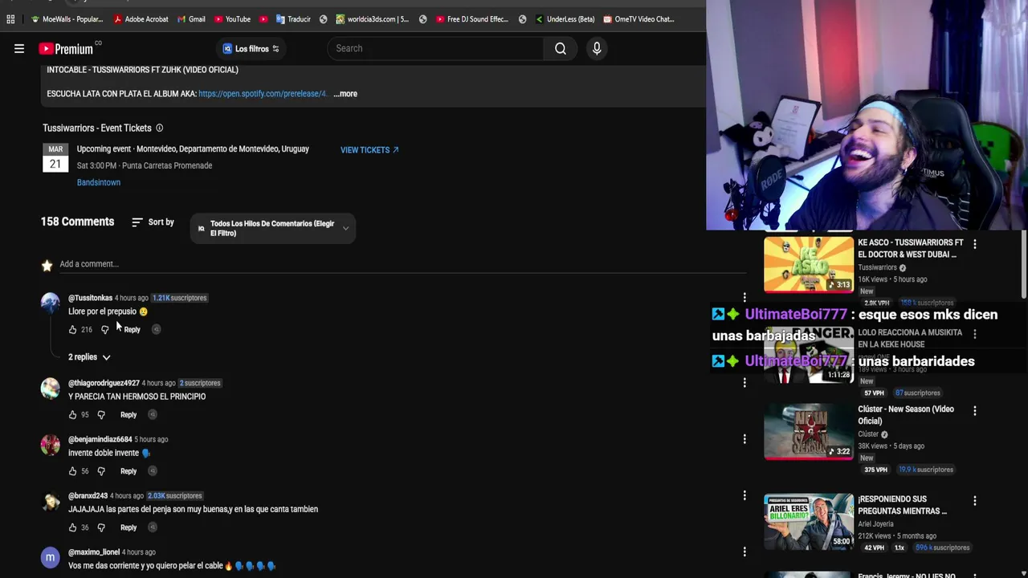Like the branxd243 comment
The image size is (1028, 578).
coord(72,527)
